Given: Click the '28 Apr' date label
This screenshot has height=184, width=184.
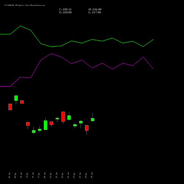Looking at the screenshot, I should (x=80, y=175).
